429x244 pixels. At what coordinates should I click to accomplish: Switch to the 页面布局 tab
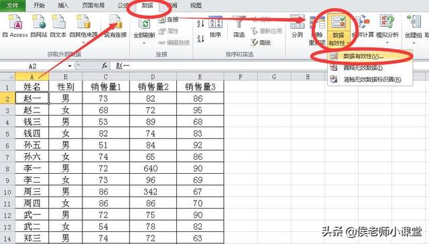(93, 5)
